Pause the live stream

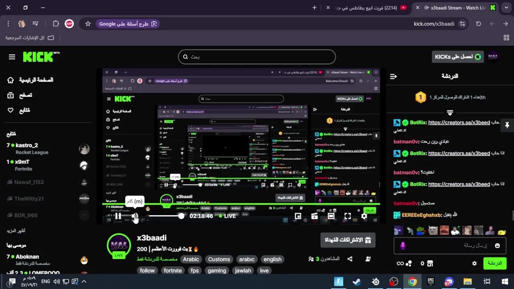118,216
